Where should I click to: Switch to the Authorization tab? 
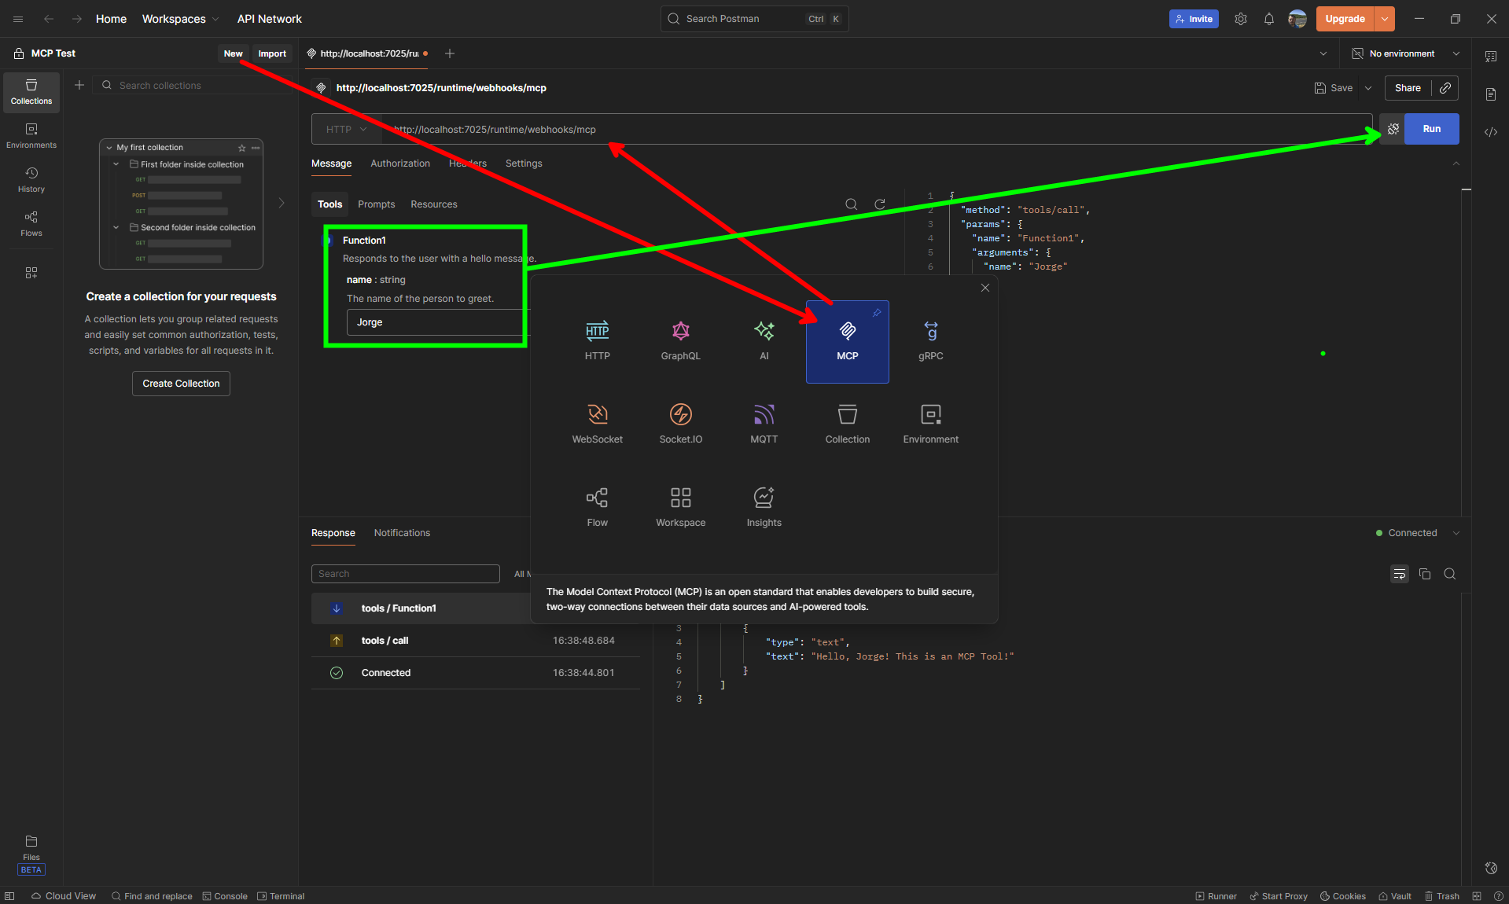click(399, 164)
